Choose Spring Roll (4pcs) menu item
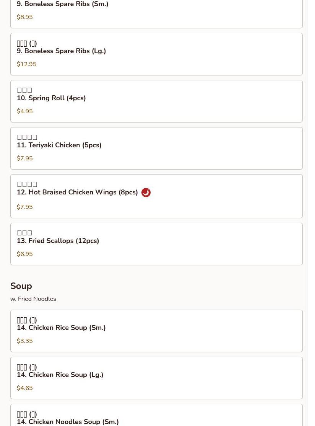The height and width of the screenshot is (426, 315). click(156, 101)
